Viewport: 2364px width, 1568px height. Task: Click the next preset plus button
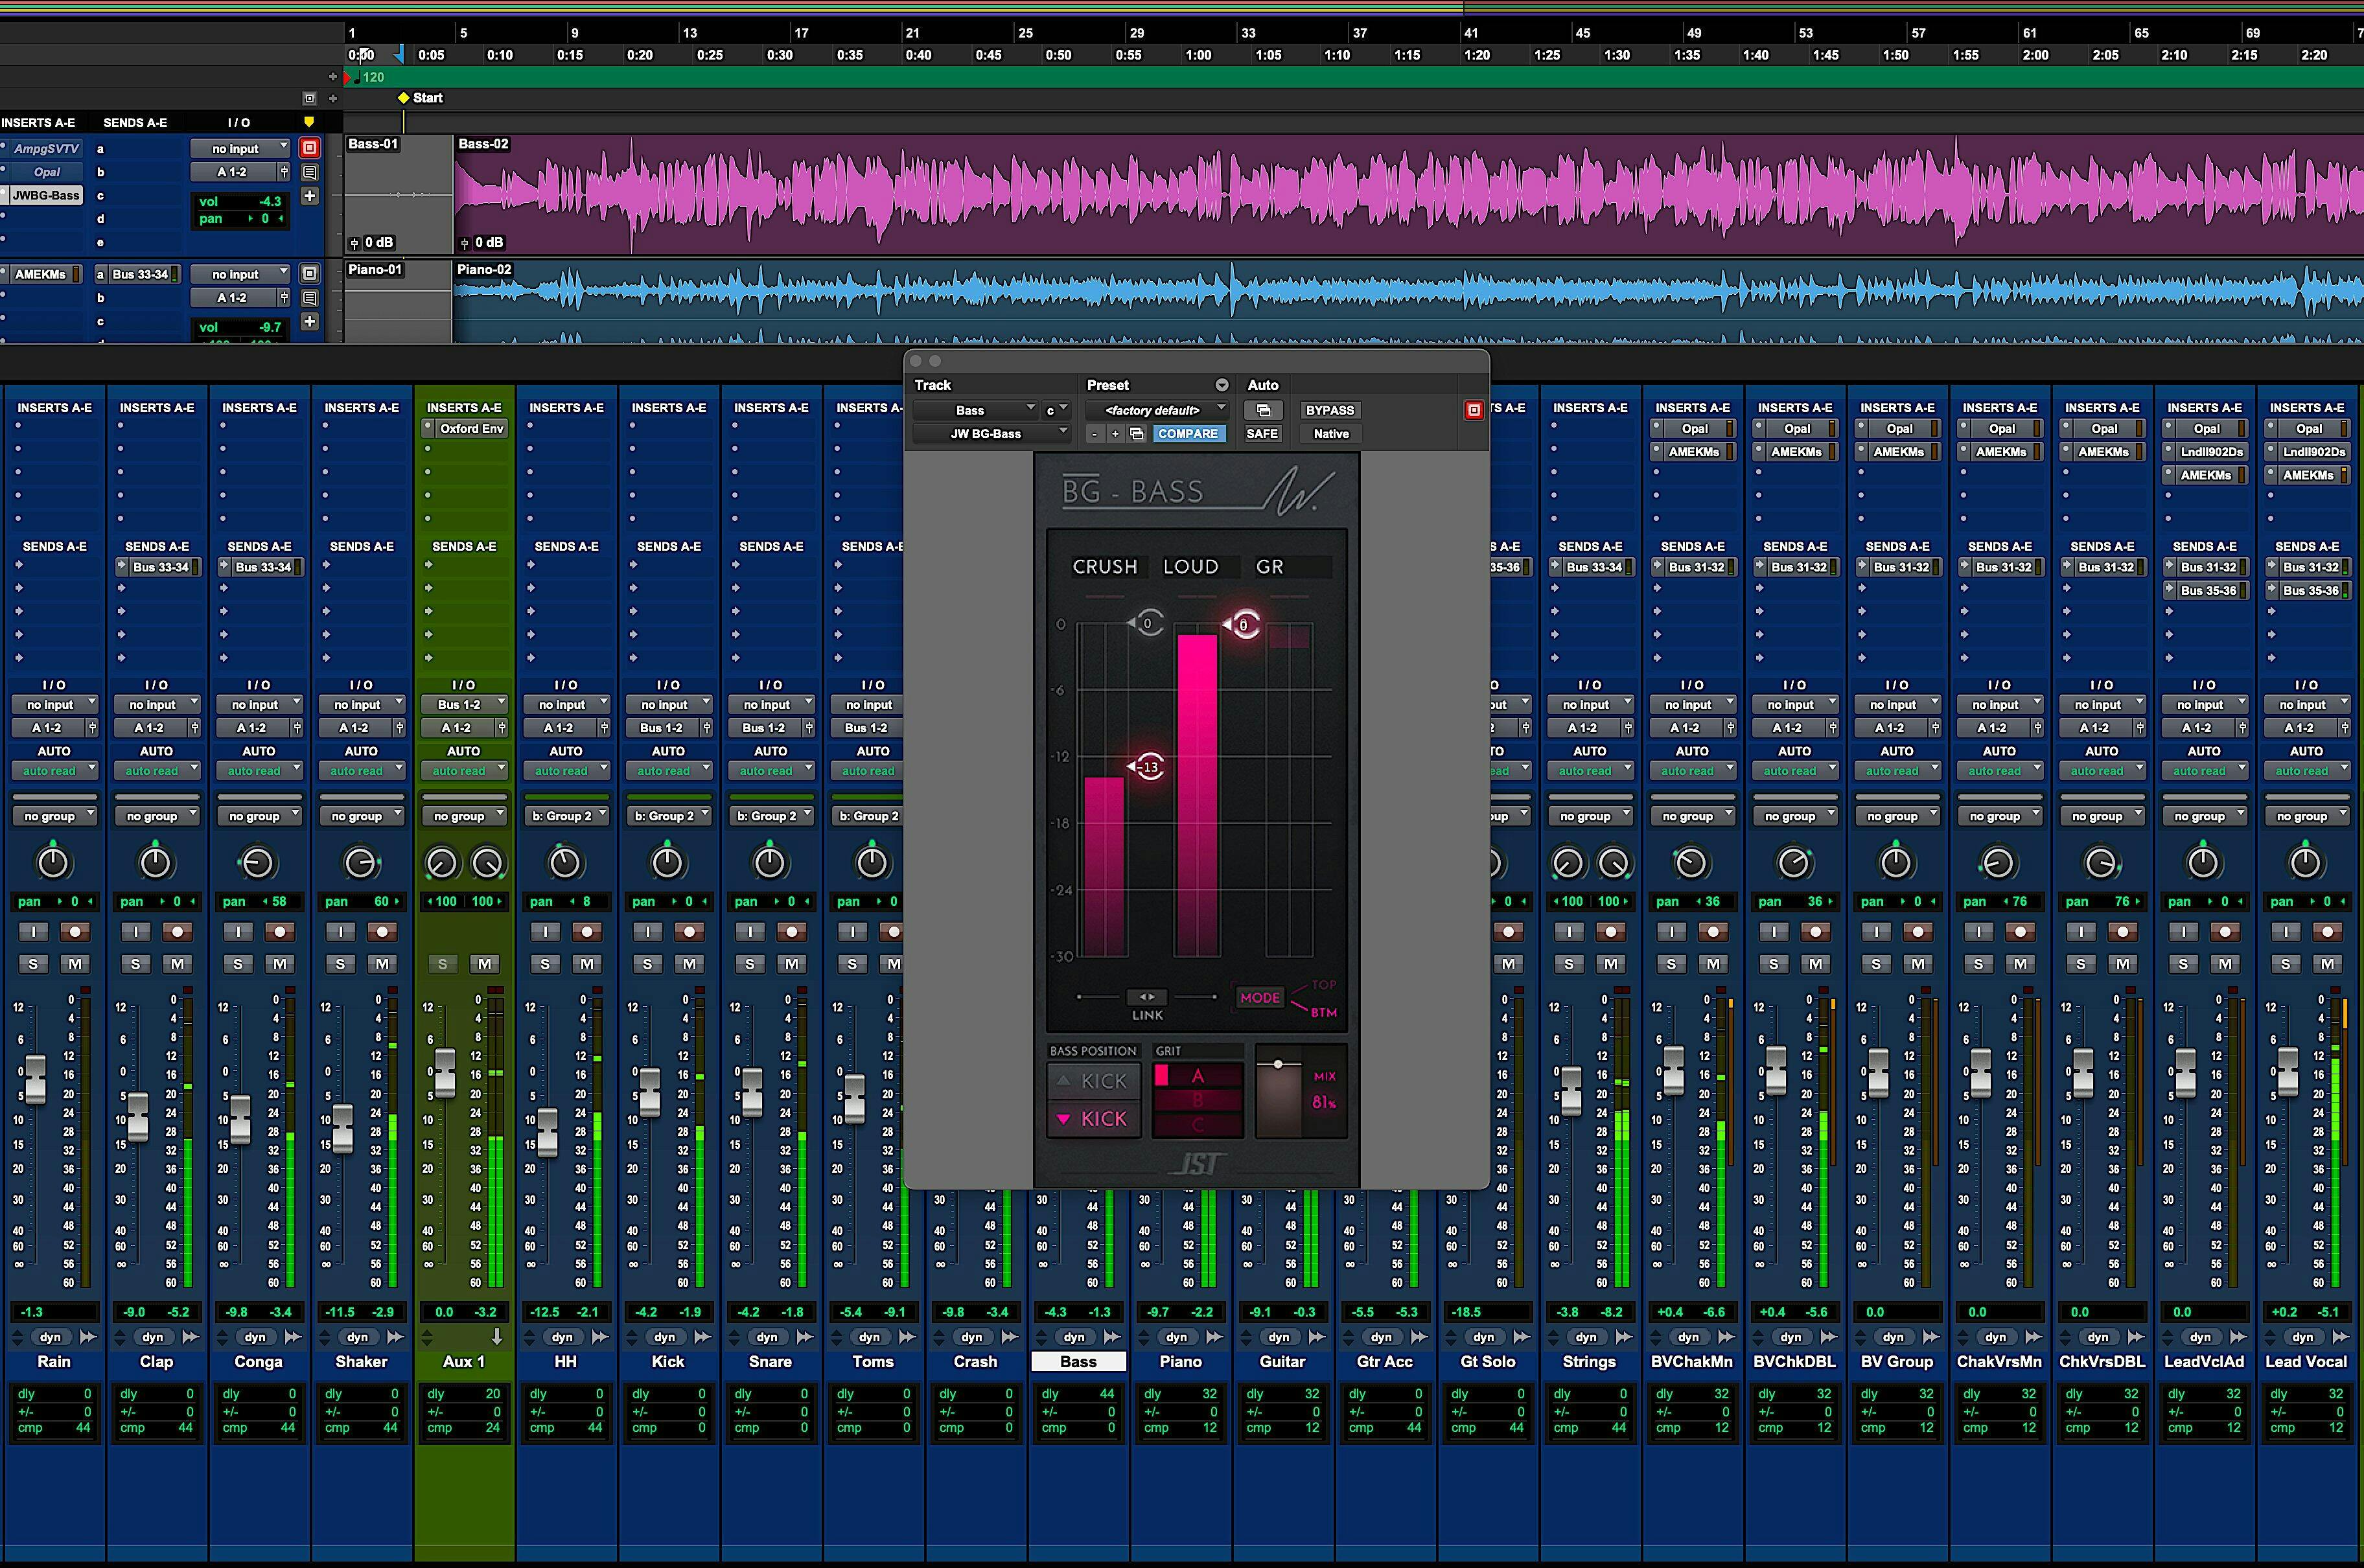tap(1115, 434)
